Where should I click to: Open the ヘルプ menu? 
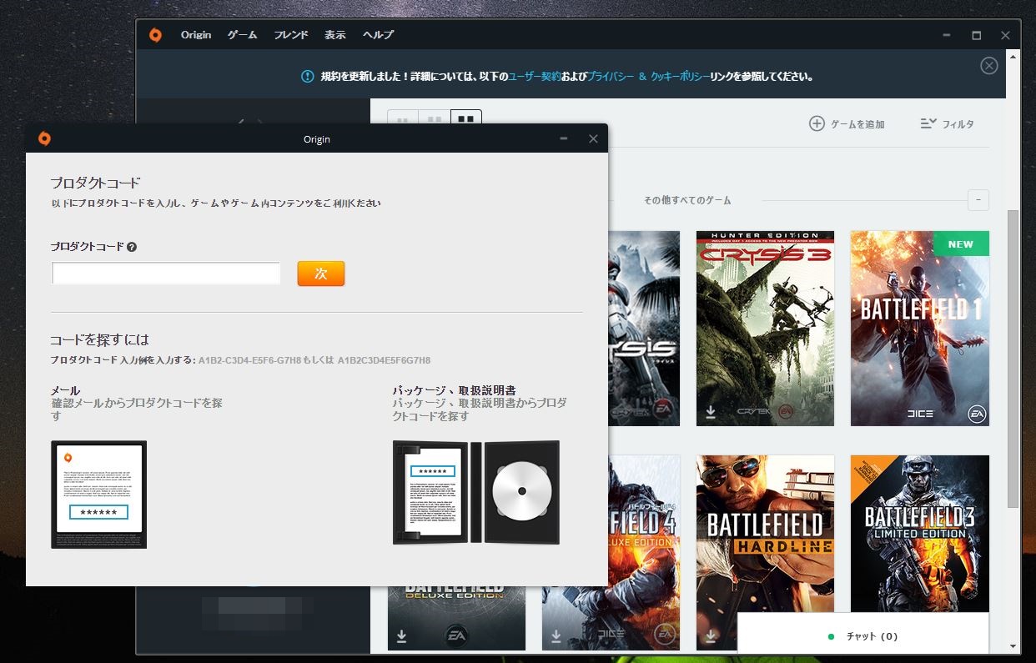378,35
